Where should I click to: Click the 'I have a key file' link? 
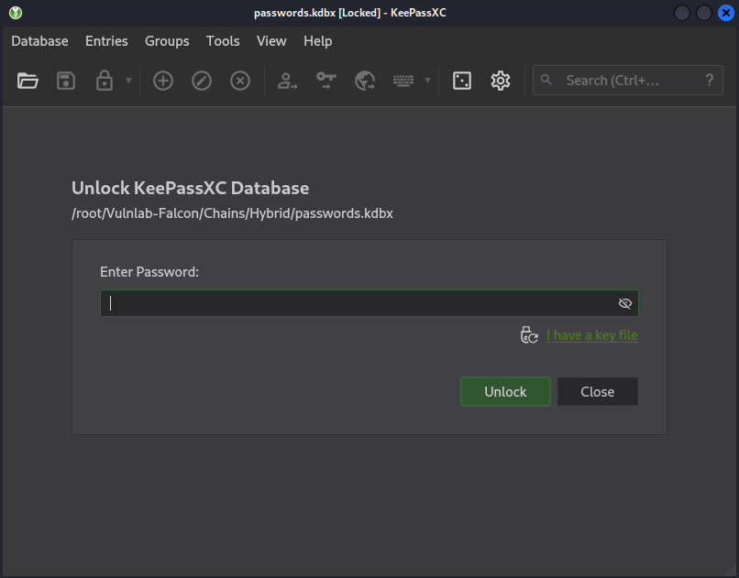(x=591, y=335)
